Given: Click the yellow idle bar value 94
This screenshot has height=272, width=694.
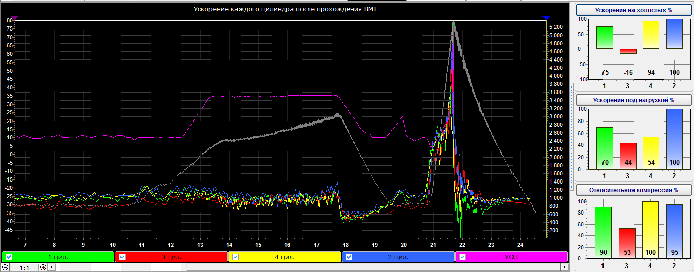Looking at the screenshot, I should coord(651,72).
